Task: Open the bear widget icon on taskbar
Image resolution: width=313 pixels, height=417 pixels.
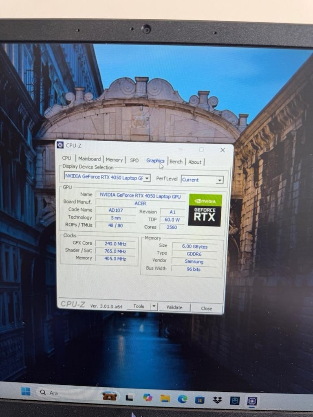Action: [110, 396]
